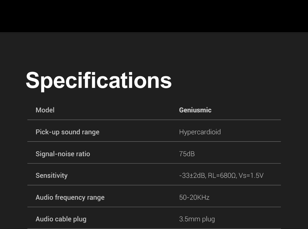
Task: Click the 75dB value
Action: tap(187, 154)
